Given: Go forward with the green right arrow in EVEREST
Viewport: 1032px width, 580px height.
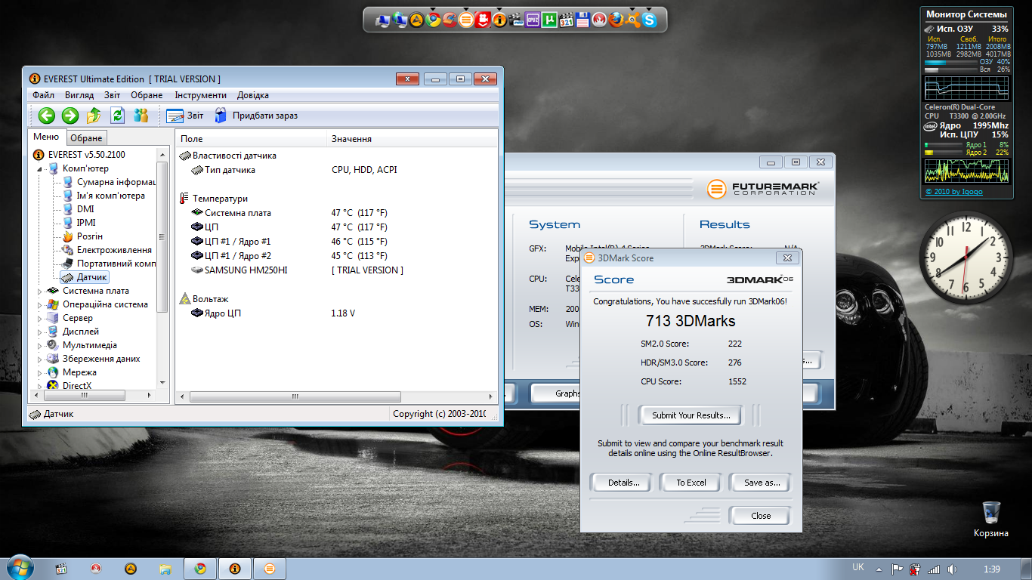Looking at the screenshot, I should coord(70,116).
